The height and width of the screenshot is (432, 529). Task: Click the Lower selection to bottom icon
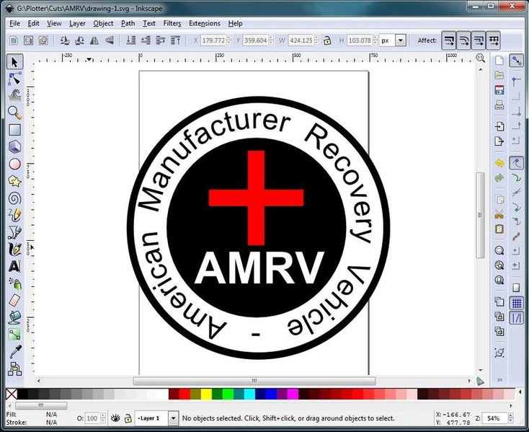coord(131,40)
